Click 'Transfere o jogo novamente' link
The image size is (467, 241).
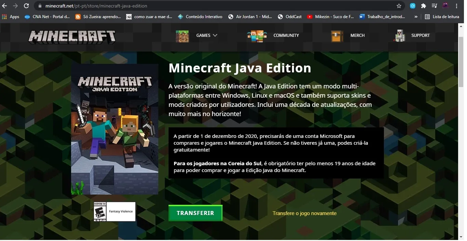(x=305, y=213)
